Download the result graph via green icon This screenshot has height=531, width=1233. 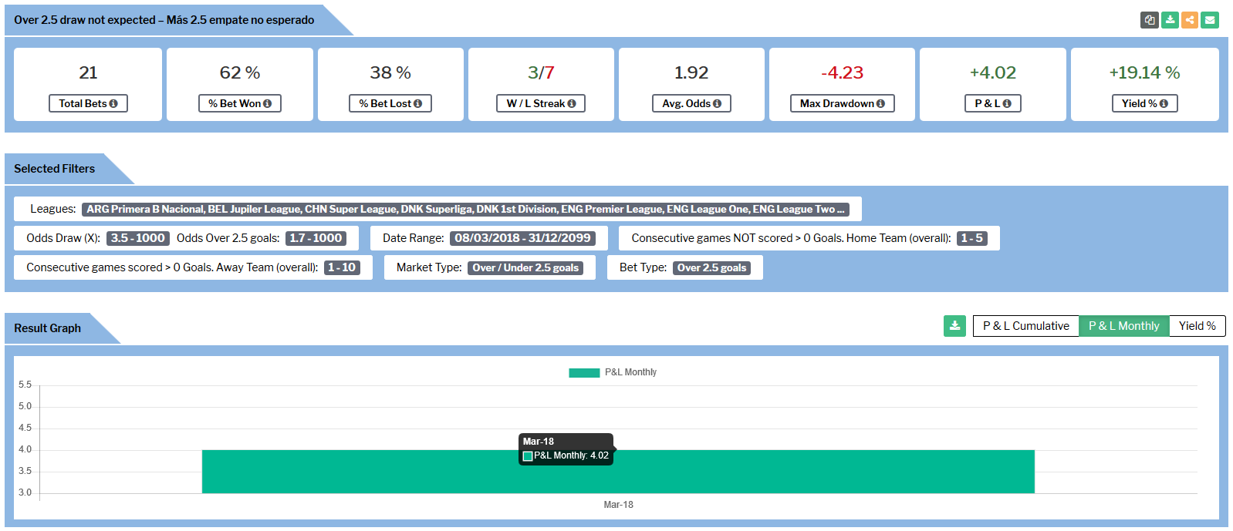[x=954, y=326]
